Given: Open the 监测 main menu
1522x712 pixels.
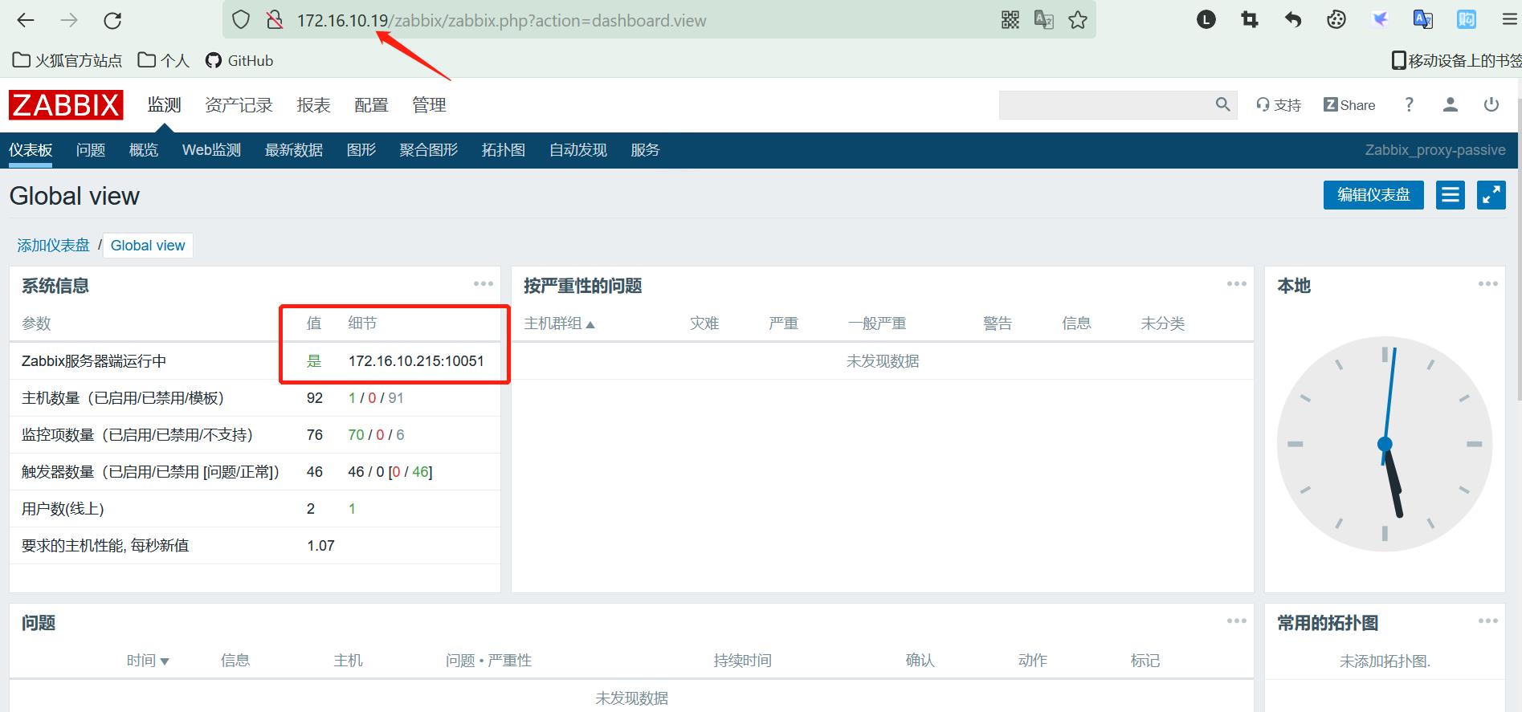Looking at the screenshot, I should 164,105.
